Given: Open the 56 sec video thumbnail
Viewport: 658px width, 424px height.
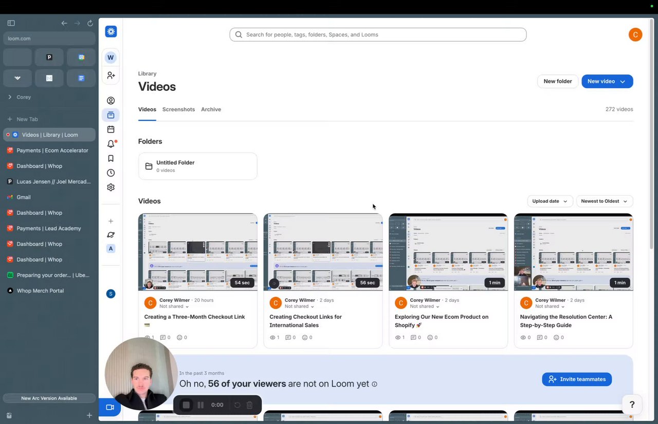Looking at the screenshot, I should pos(323,252).
